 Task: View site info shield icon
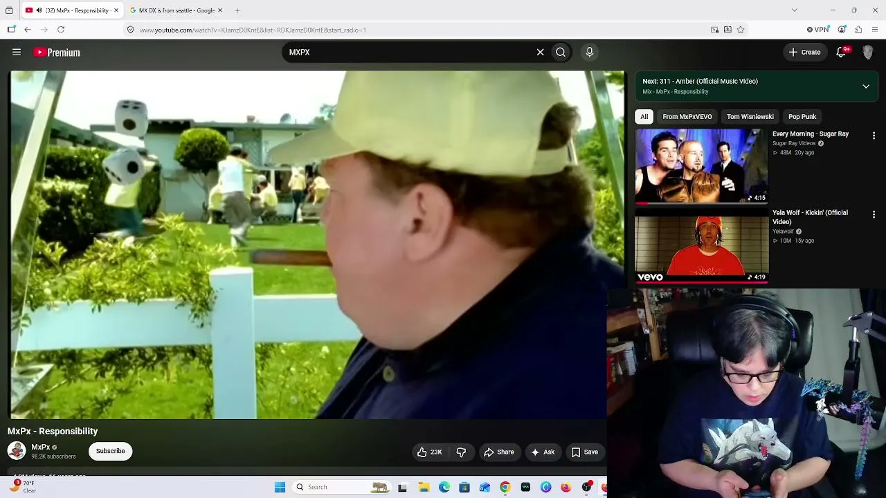click(130, 30)
